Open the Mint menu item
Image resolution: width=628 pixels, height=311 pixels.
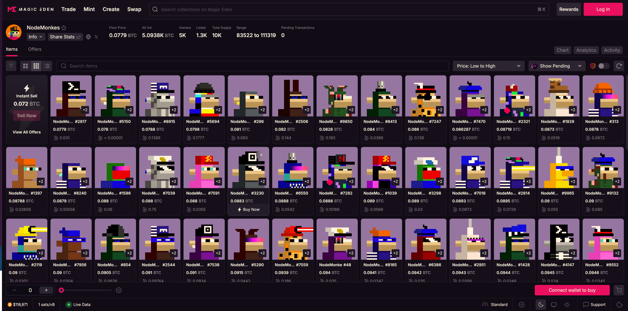point(89,9)
